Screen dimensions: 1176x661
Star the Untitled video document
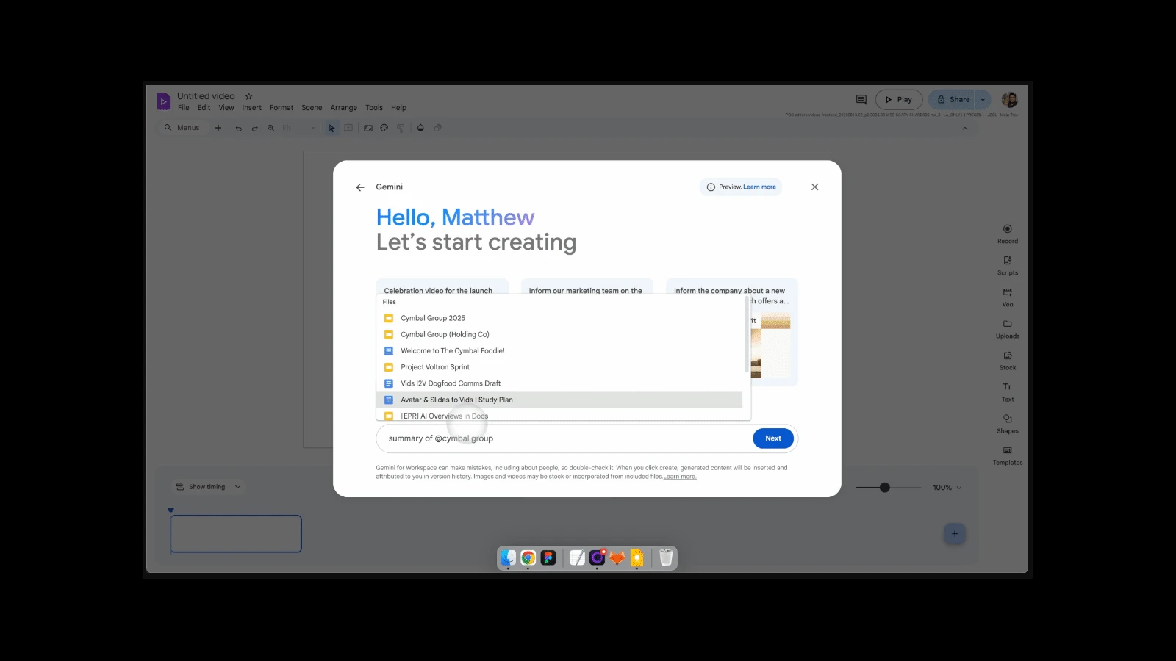(x=248, y=96)
